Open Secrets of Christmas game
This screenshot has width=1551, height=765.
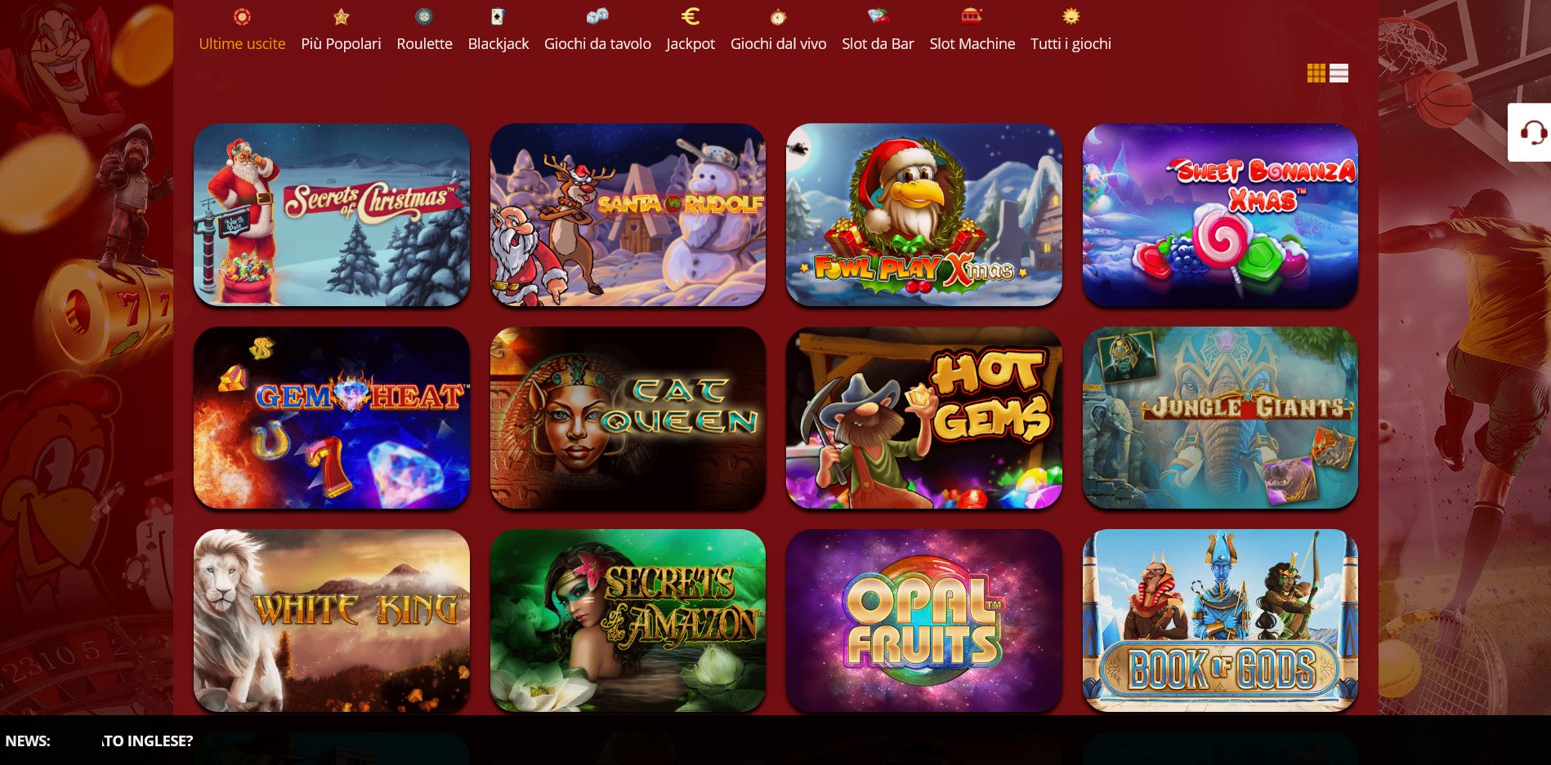332,215
